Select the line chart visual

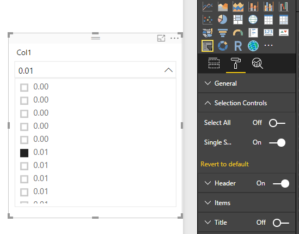(208, 7)
